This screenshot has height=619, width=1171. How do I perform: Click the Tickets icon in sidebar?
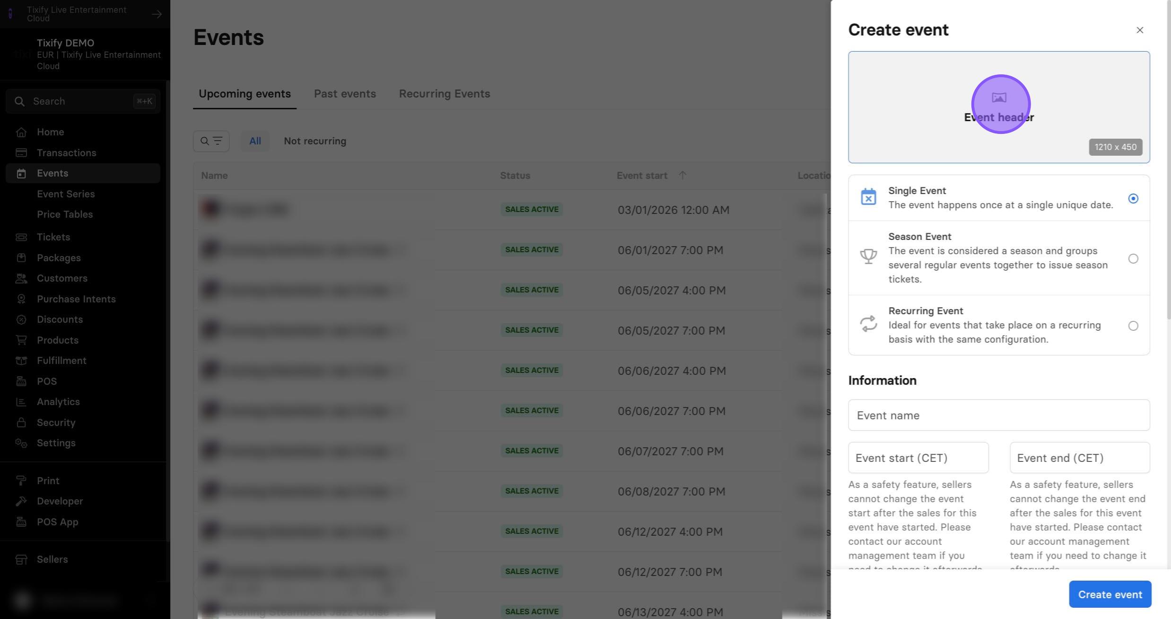coord(21,237)
